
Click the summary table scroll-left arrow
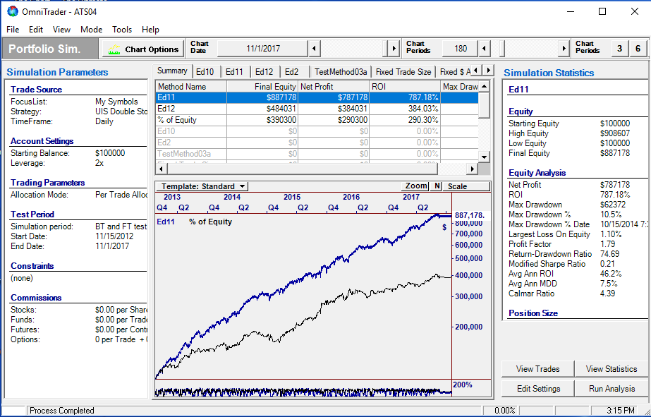click(161, 169)
